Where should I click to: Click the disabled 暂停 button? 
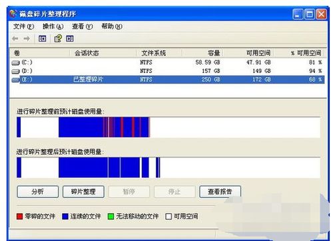(129, 192)
